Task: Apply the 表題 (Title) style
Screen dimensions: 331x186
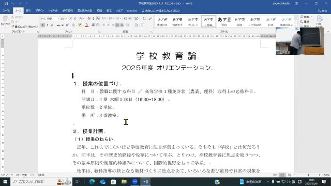Action: tap(224, 21)
